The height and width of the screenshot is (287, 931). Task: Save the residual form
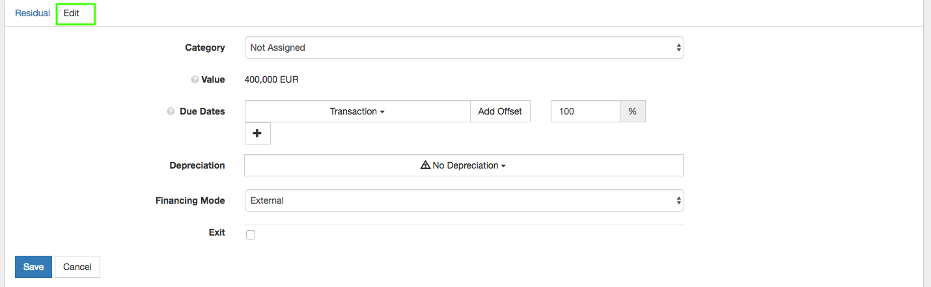33,267
